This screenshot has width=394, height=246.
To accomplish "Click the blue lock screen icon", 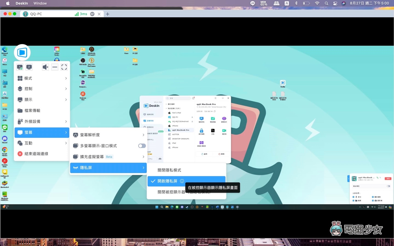I will (201, 130).
